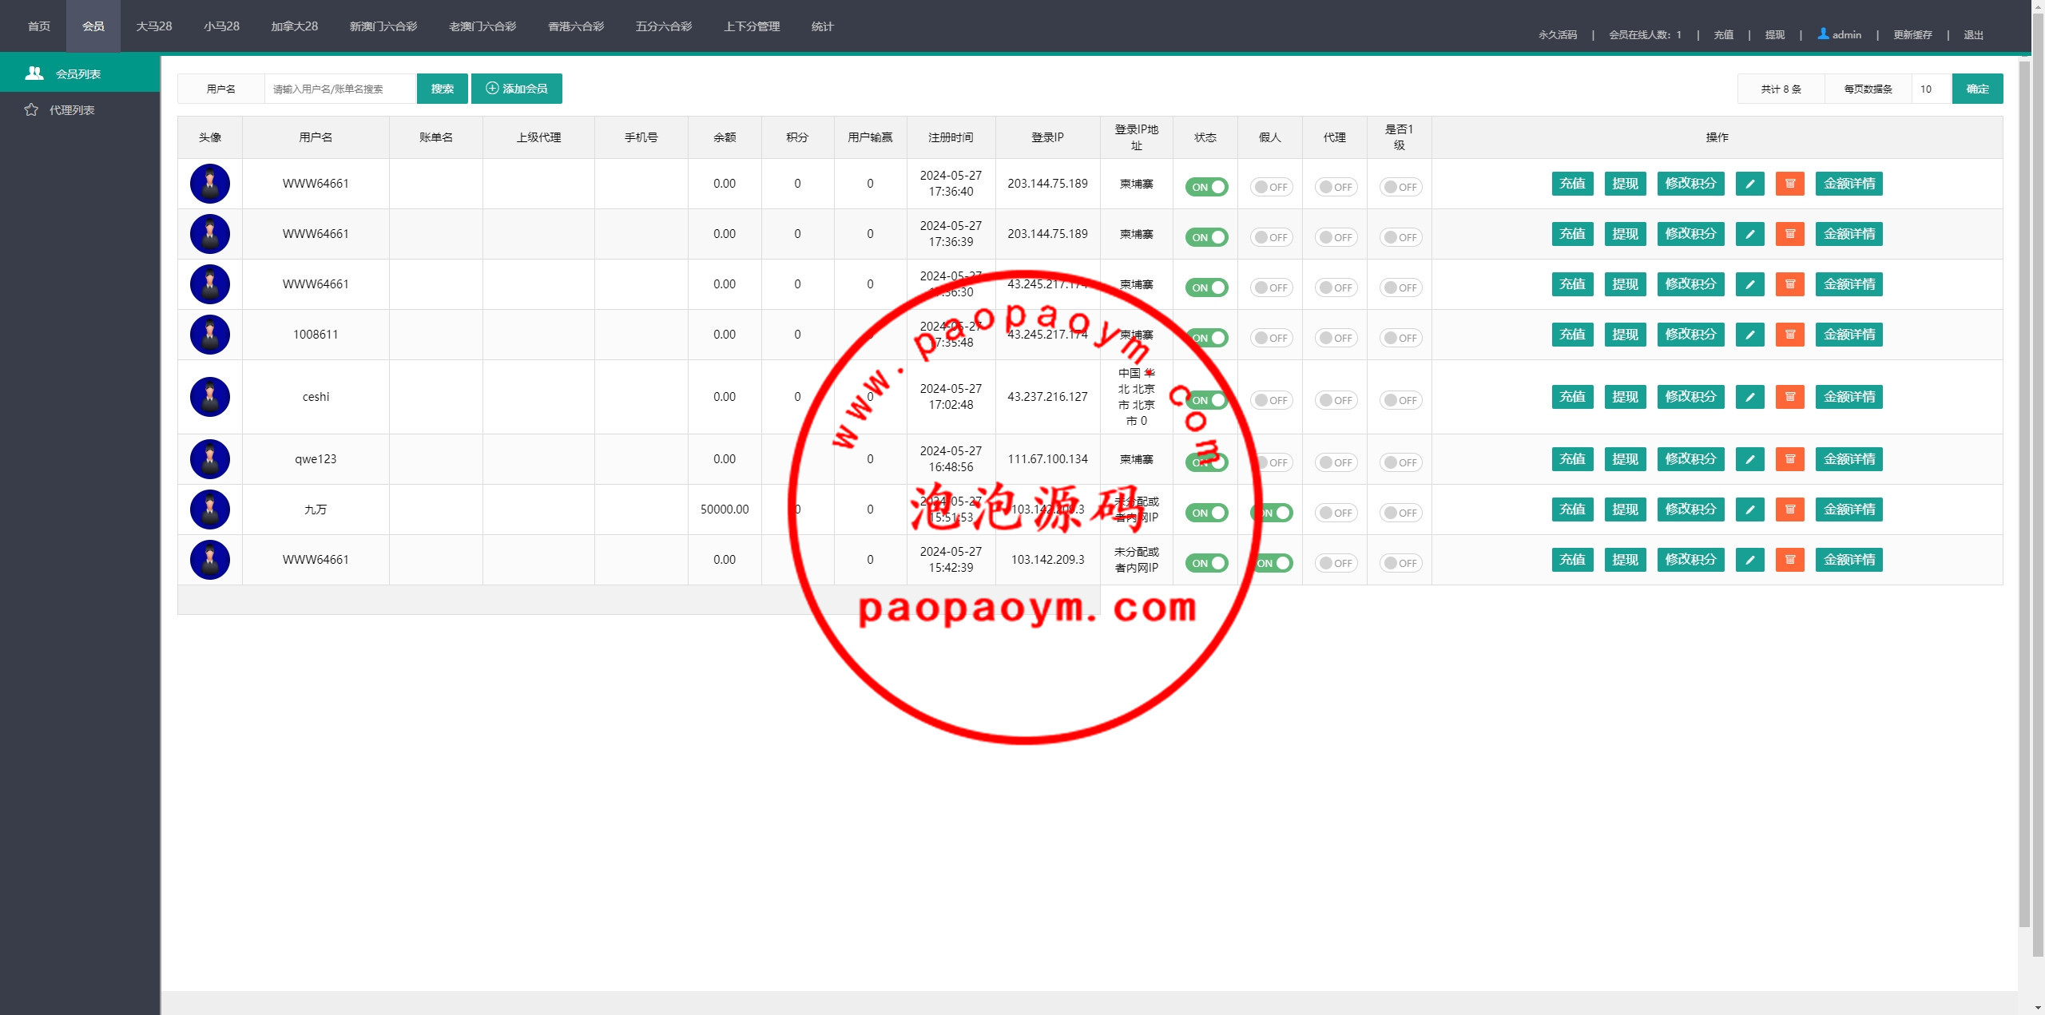Click 更新缓存 link in header

[x=1912, y=34]
